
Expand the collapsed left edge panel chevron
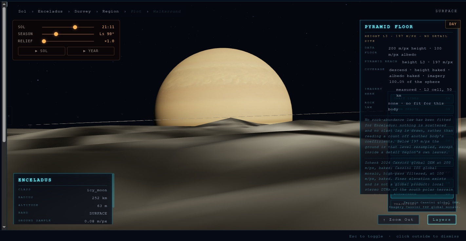(9, 116)
